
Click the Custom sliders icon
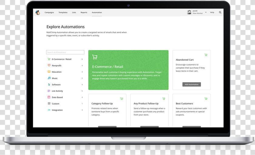click(x=49, y=104)
